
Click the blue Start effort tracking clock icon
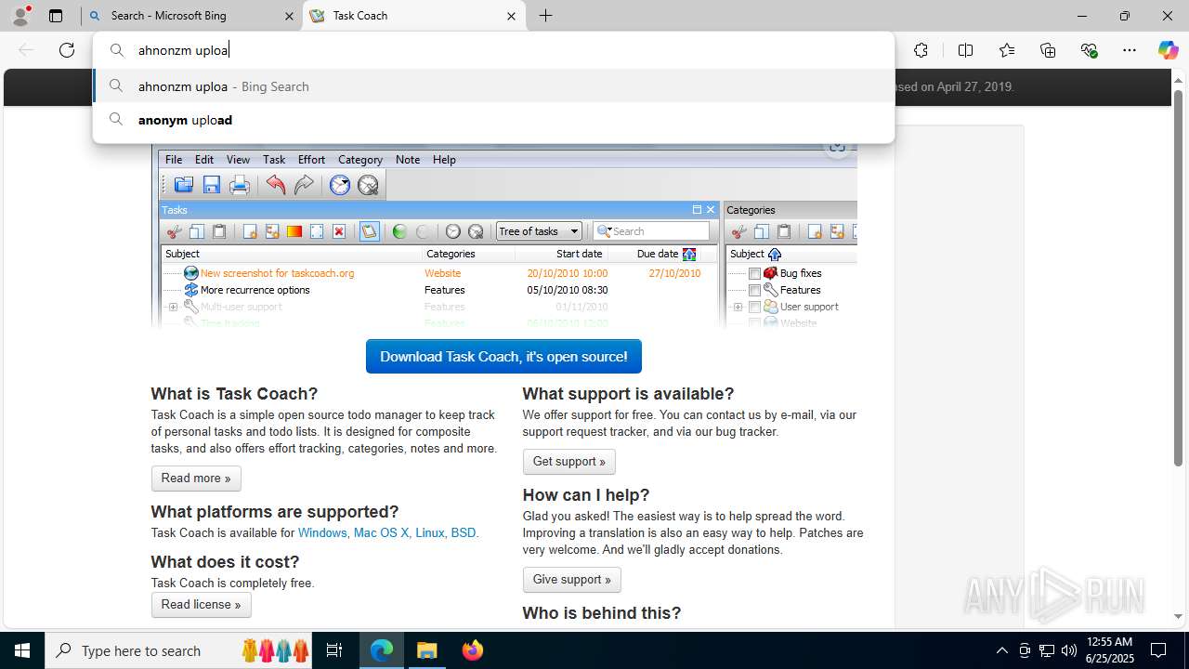340,185
